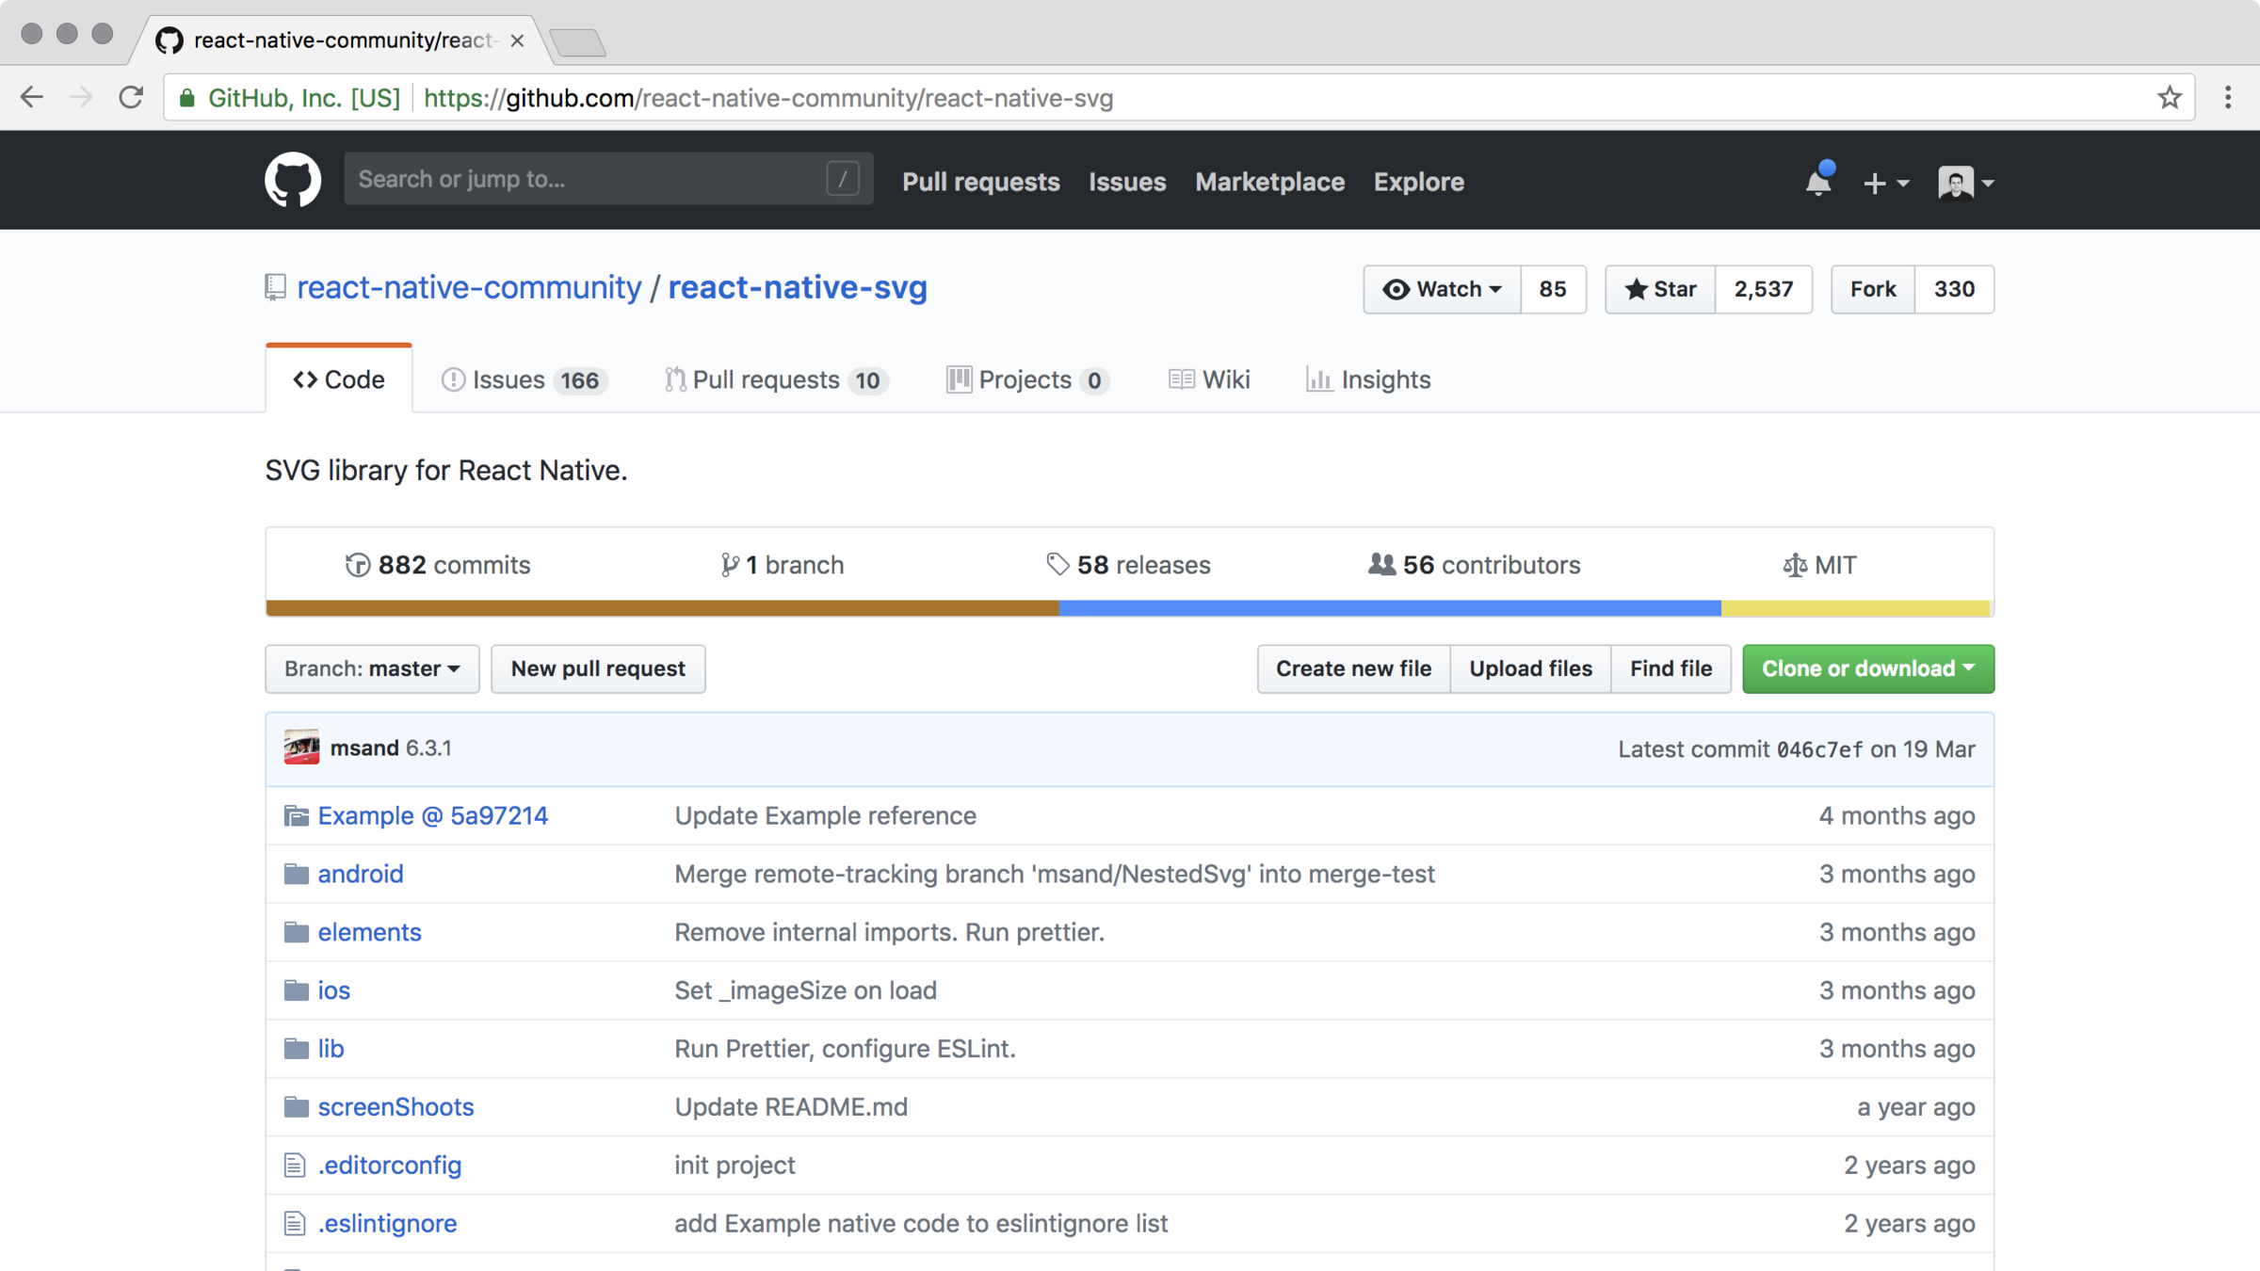Open the Insights tab
The width and height of the screenshot is (2260, 1271).
(1368, 379)
